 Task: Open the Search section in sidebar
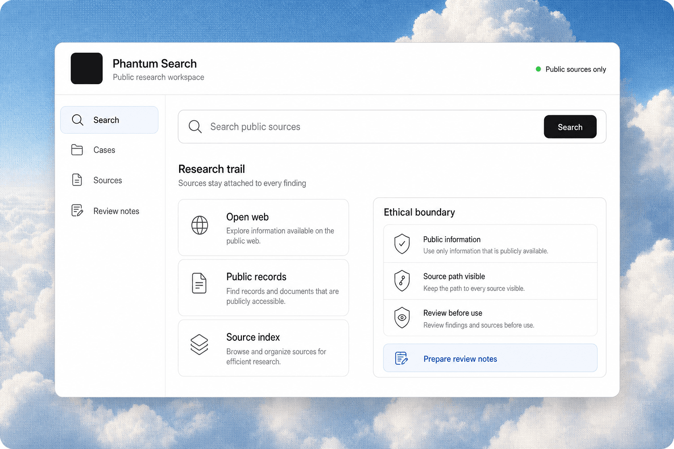click(x=109, y=120)
